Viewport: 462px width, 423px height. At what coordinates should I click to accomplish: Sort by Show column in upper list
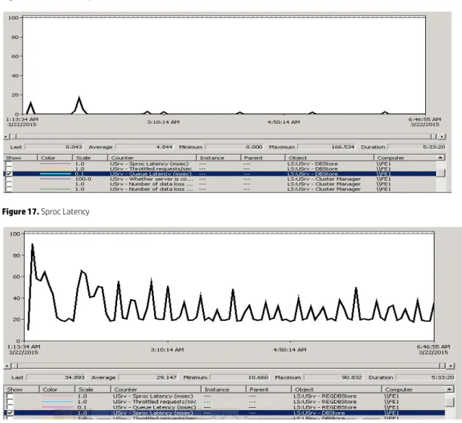tap(20, 158)
